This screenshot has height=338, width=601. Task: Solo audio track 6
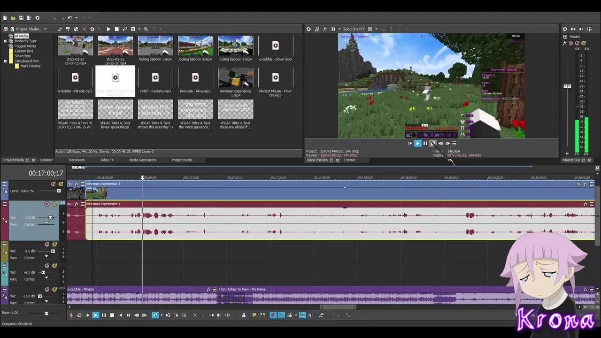click(54, 289)
